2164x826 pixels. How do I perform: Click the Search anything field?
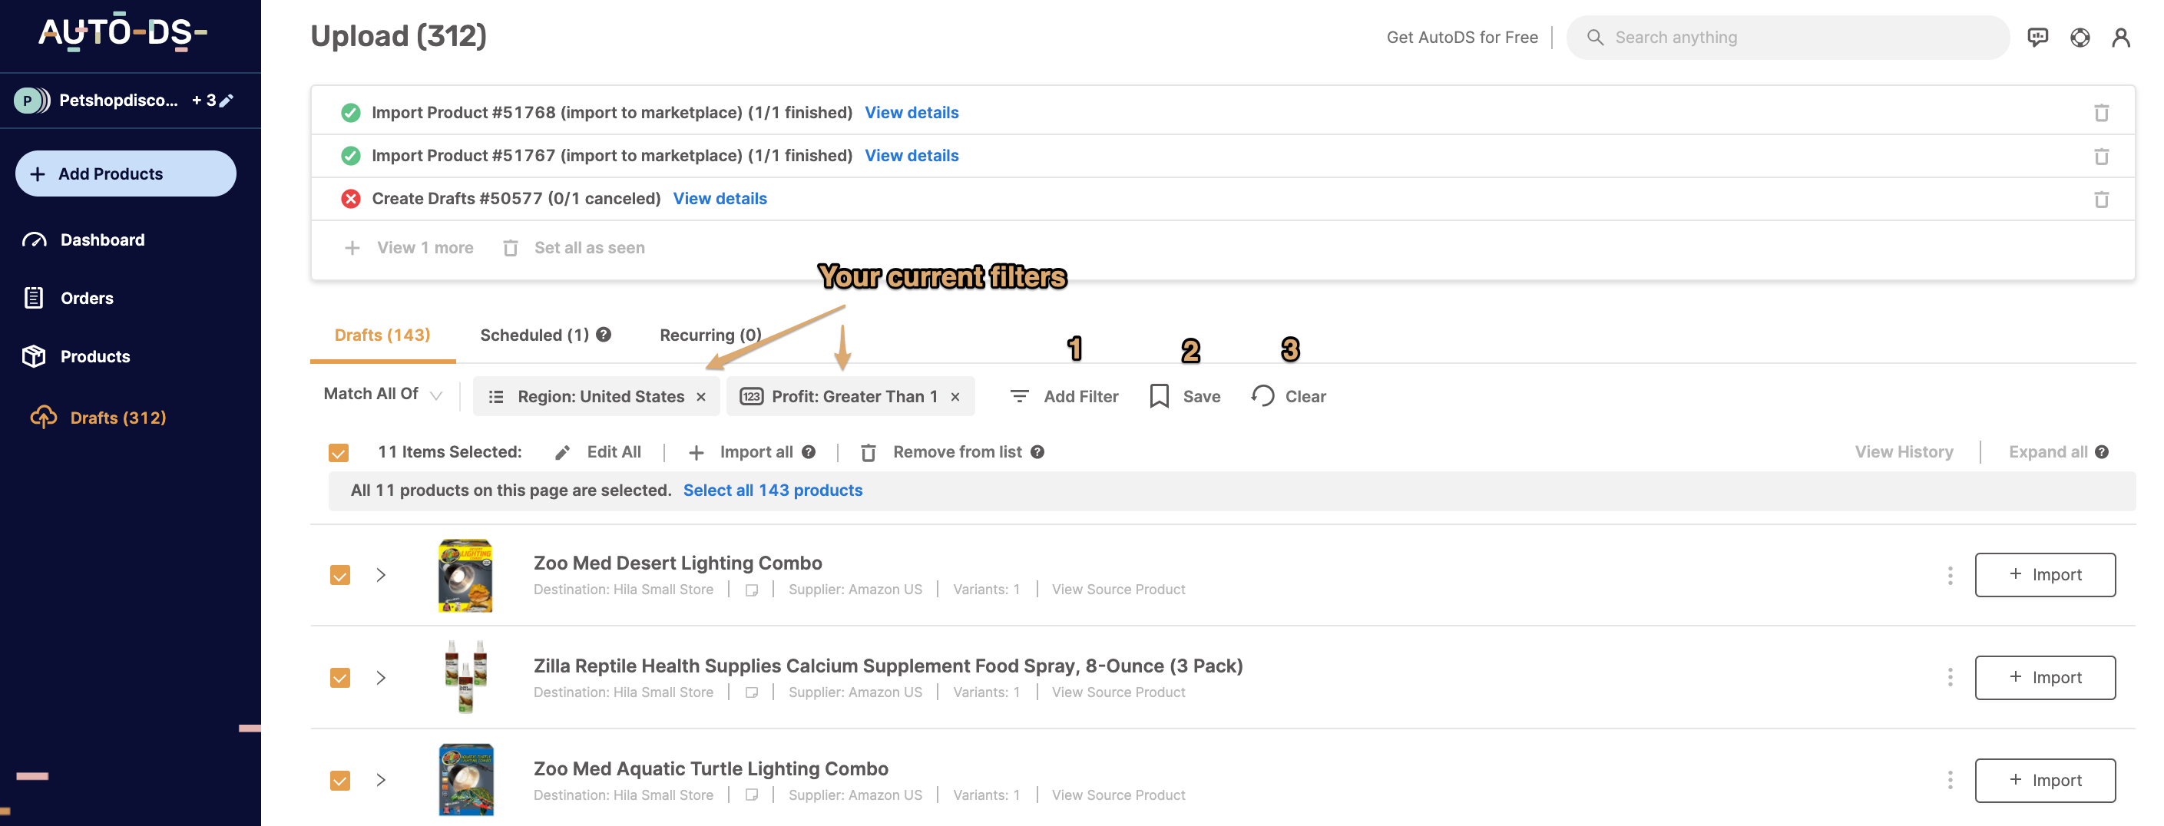[1788, 37]
